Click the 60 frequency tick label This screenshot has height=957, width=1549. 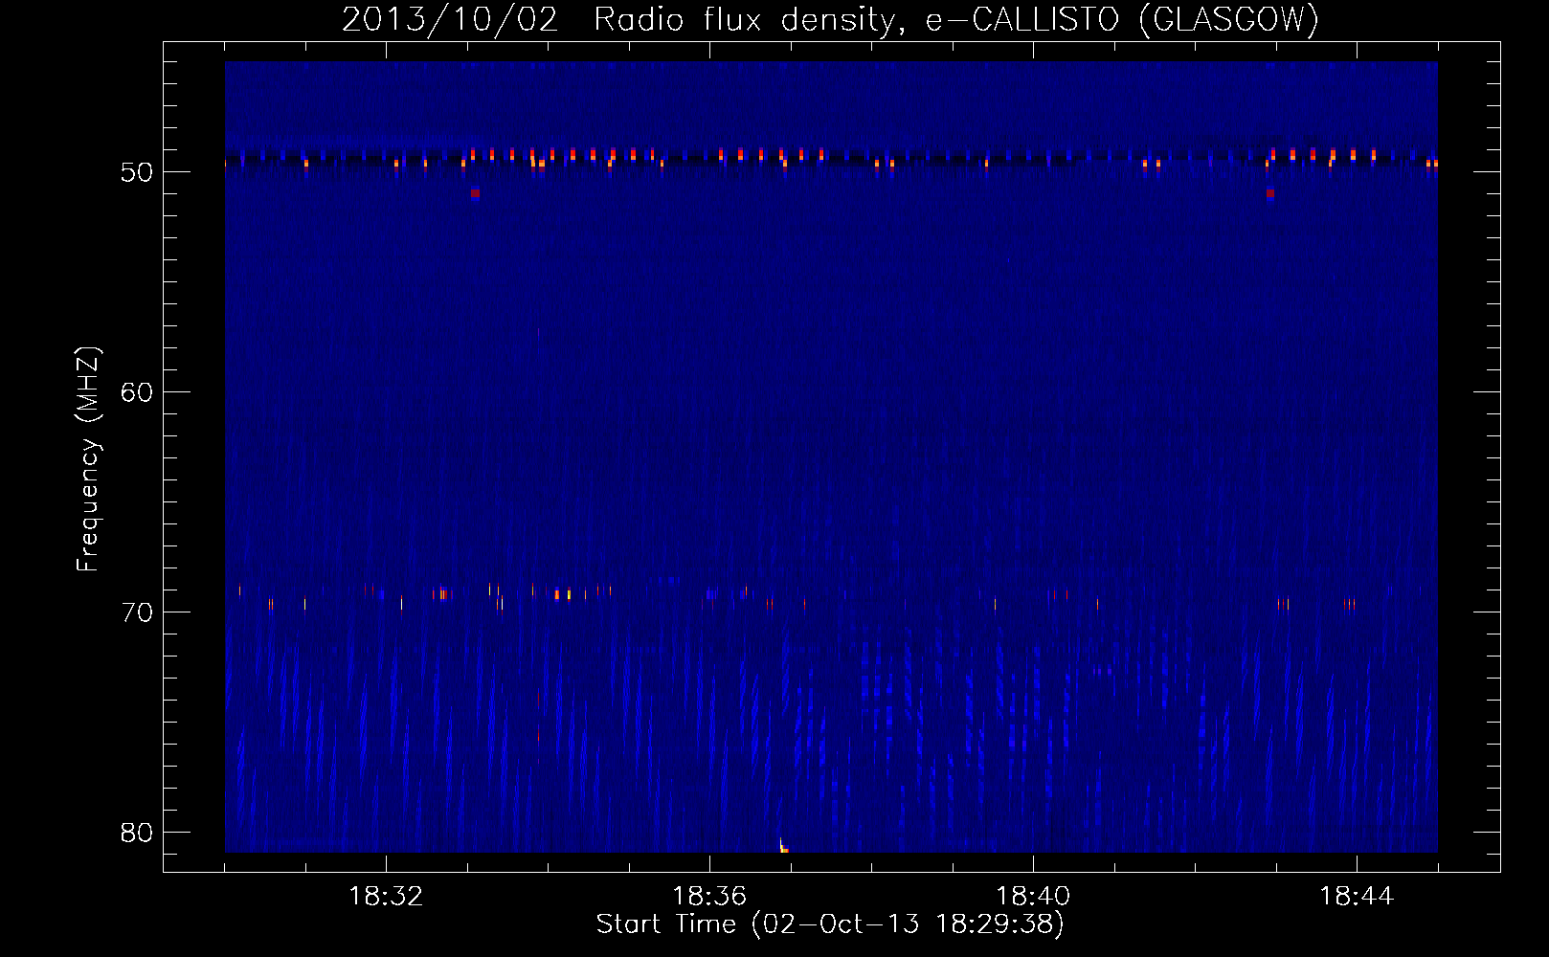pos(137,392)
